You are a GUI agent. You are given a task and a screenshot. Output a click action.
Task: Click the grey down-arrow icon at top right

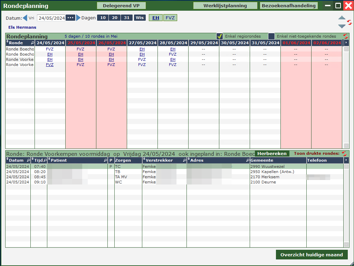[x=342, y=26]
